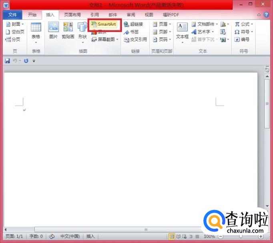273x243 pixels.
Task: Open the 形状 shapes gallery
Action: 82,33
